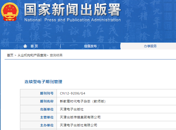This screenshot has height=130, width=176.
Task: Click National Press and Publication Administration text
Action: [x=73, y=20]
